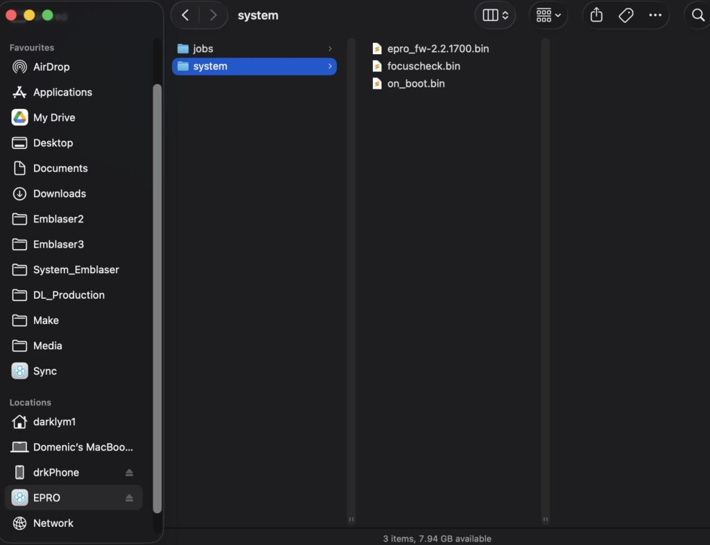Open Applications in the sidebar
Viewport: 710px width, 545px height.
tap(62, 92)
